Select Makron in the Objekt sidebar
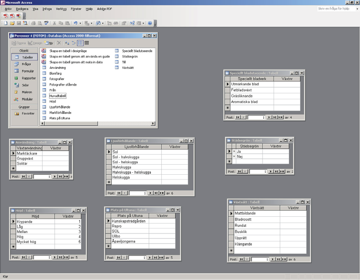This screenshot has height=280, width=360. click(24, 92)
